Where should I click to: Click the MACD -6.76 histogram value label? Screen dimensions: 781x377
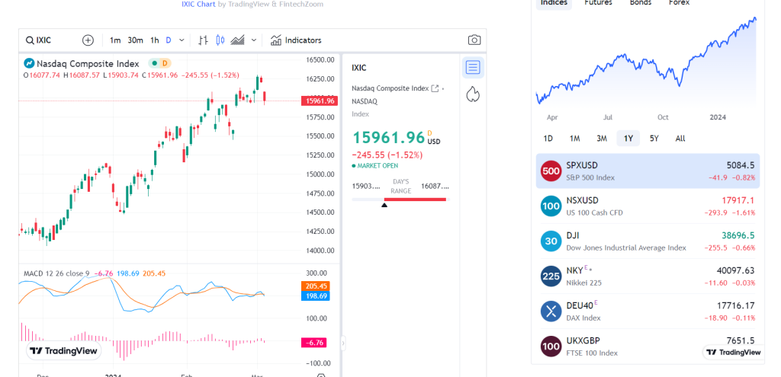pos(315,343)
